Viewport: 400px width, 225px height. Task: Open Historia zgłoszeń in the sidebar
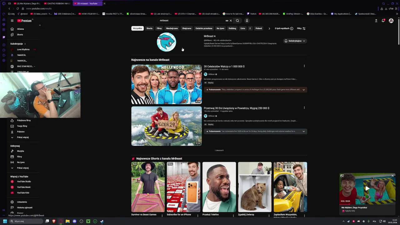(x=24, y=207)
